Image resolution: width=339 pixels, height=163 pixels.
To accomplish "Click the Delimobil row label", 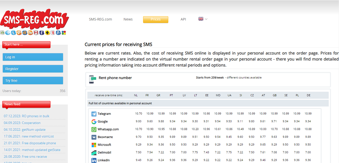I will point(104,153).
